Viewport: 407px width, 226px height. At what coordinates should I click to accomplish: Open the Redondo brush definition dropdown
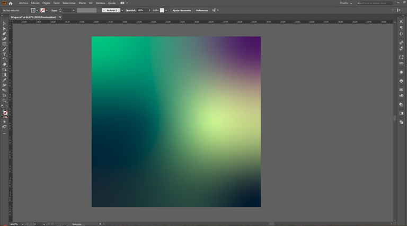(x=122, y=11)
